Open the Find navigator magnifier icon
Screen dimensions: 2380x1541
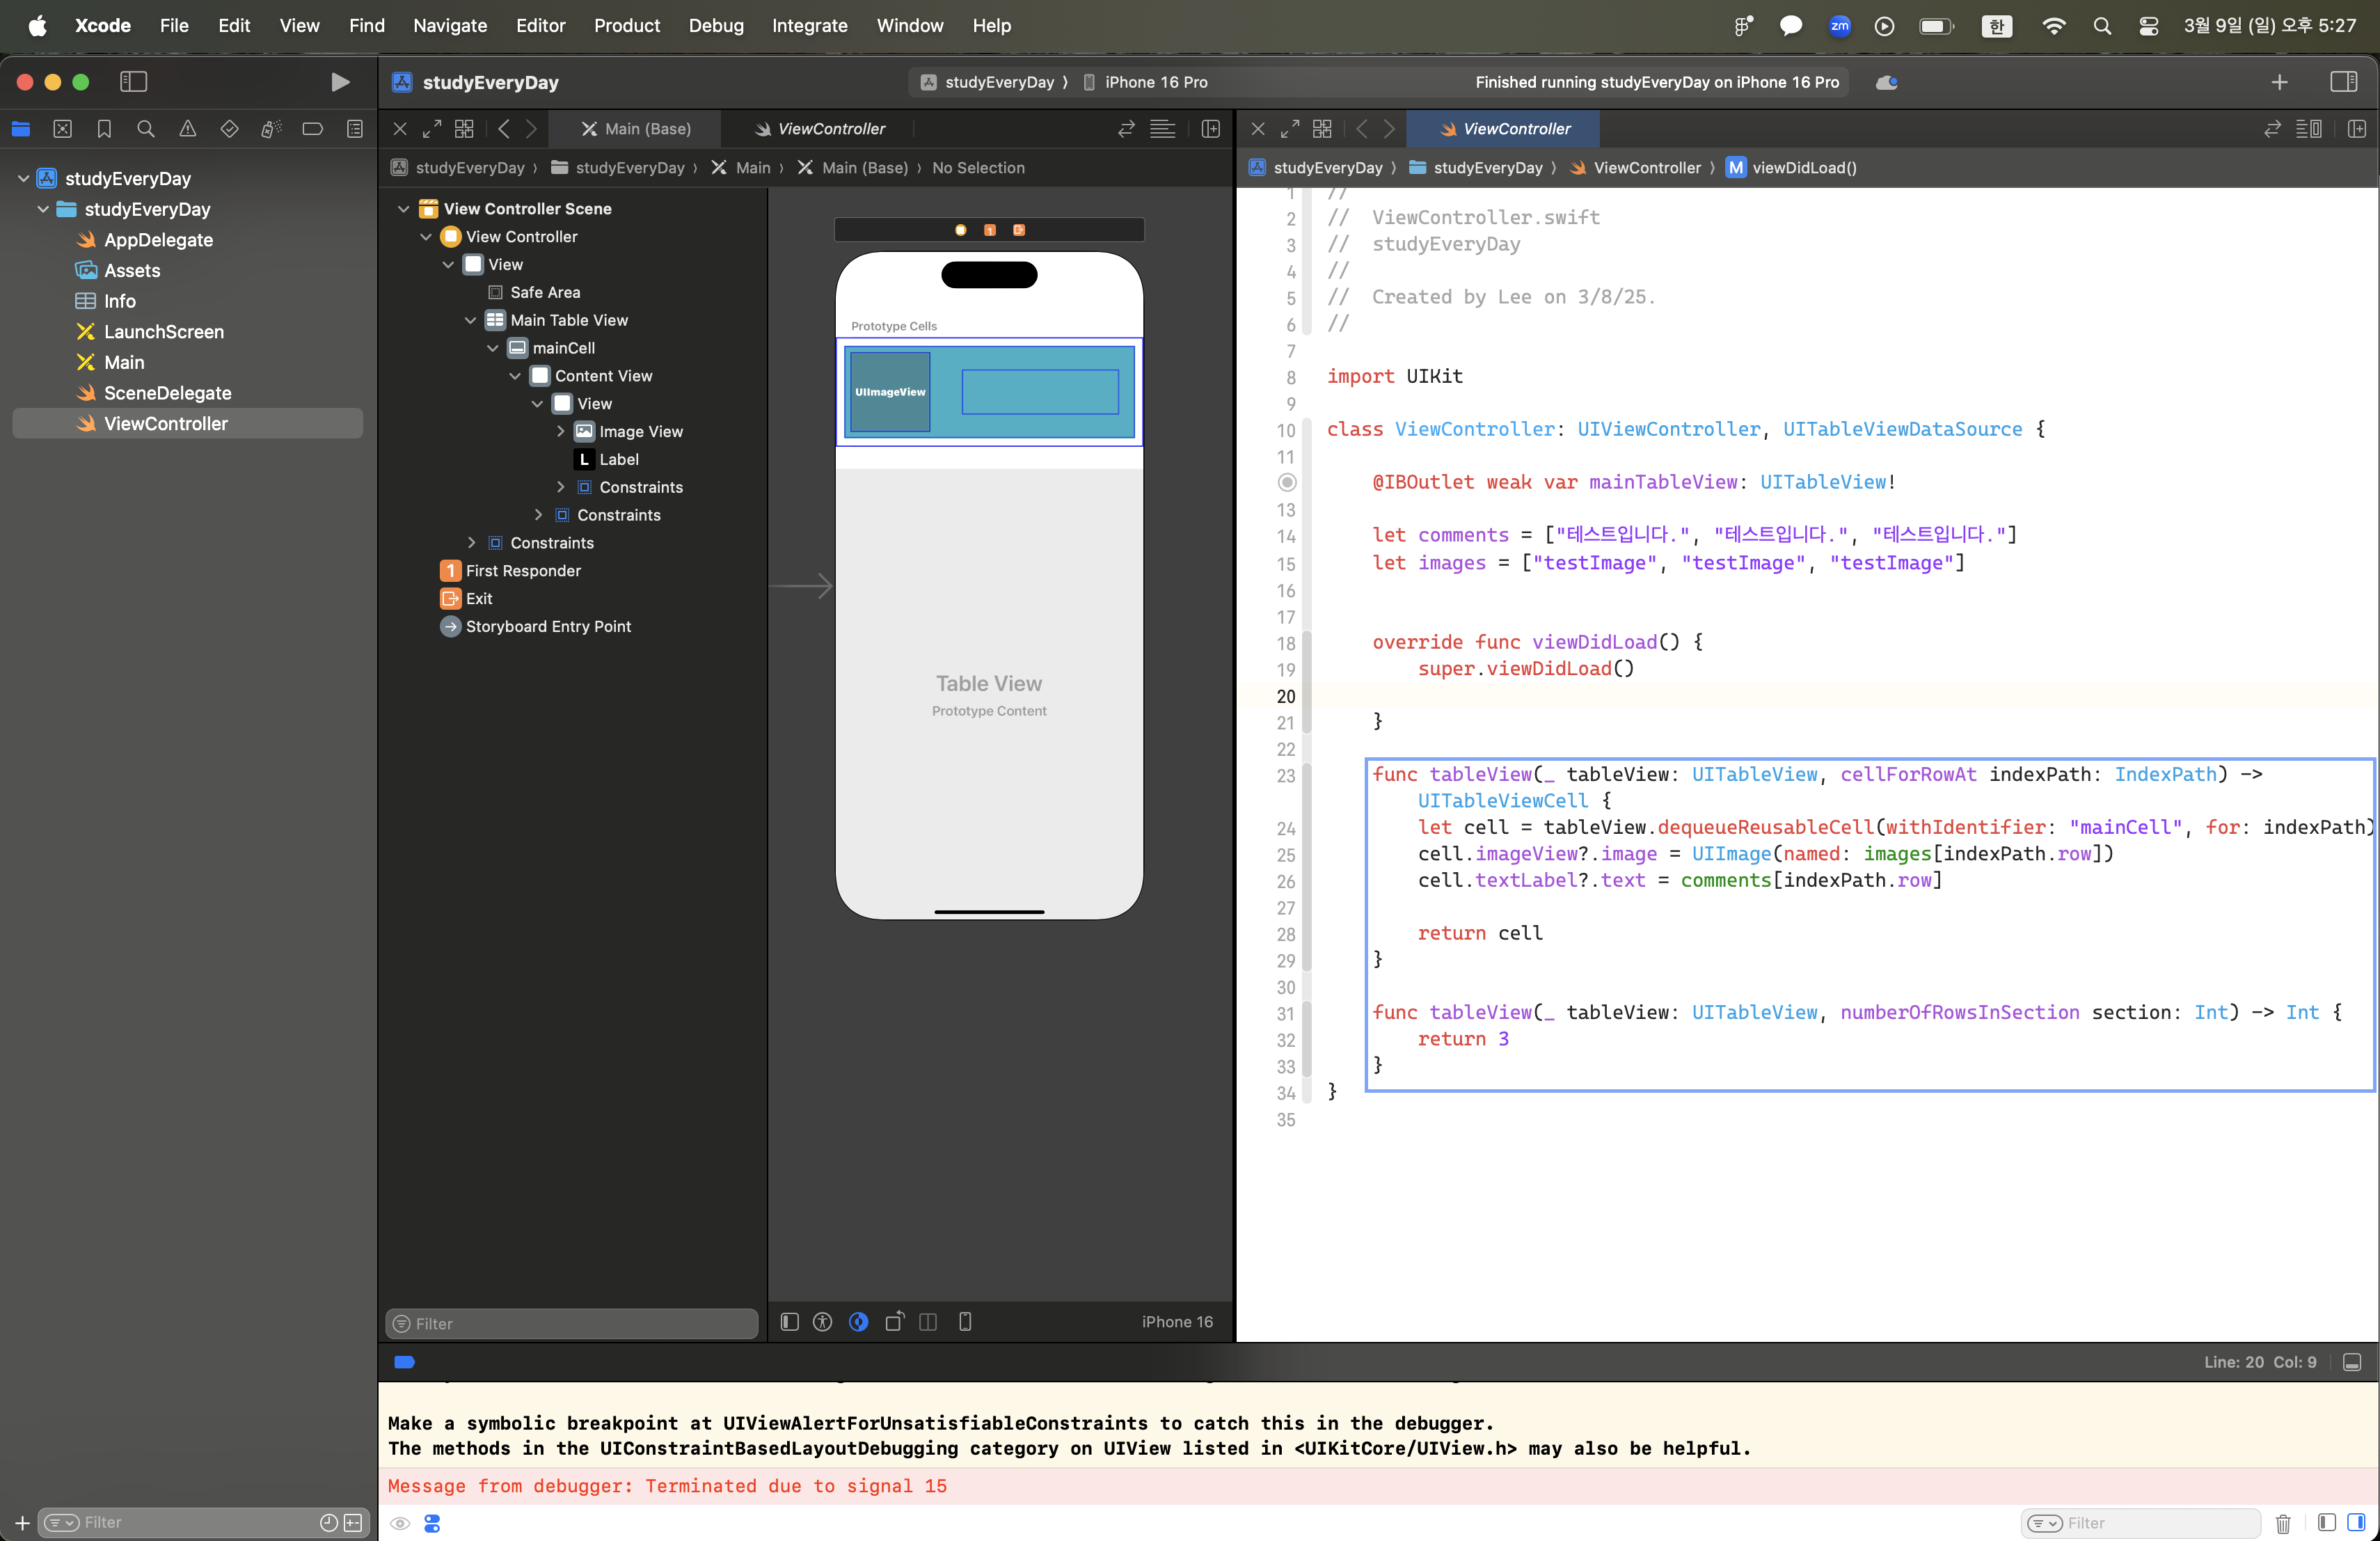[x=146, y=129]
